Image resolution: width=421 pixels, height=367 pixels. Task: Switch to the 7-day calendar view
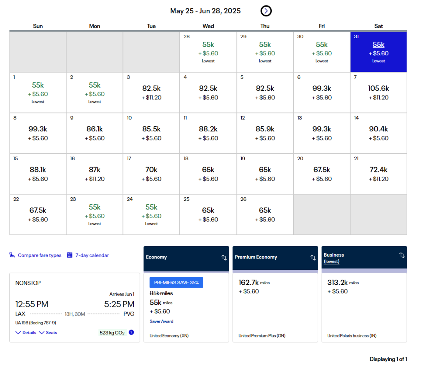[x=92, y=255]
